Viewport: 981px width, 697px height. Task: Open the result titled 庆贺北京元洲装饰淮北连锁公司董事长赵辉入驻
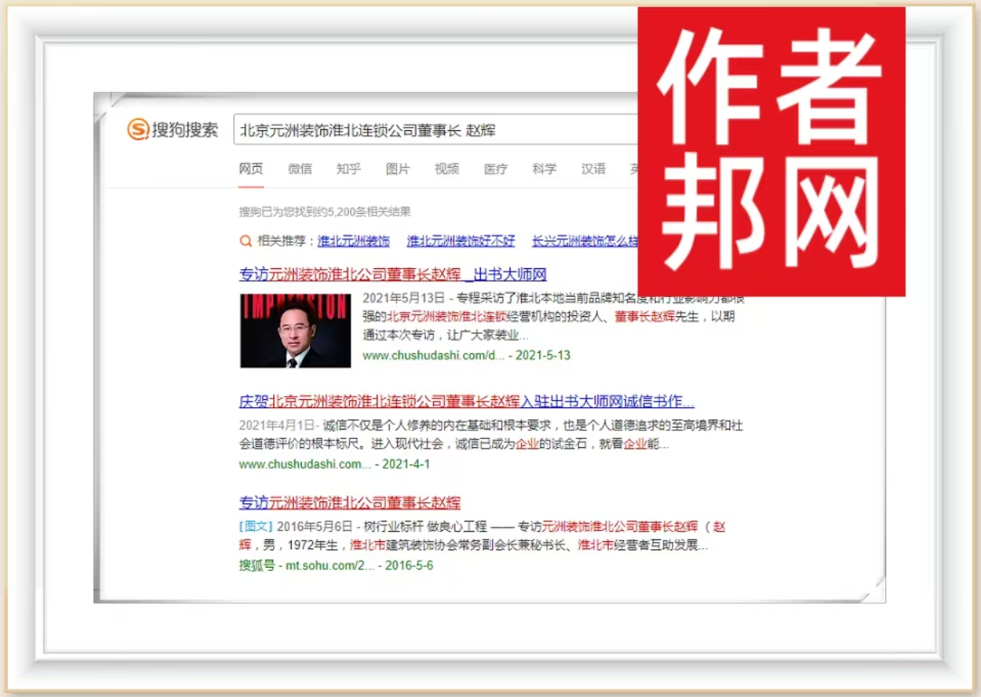click(x=466, y=402)
